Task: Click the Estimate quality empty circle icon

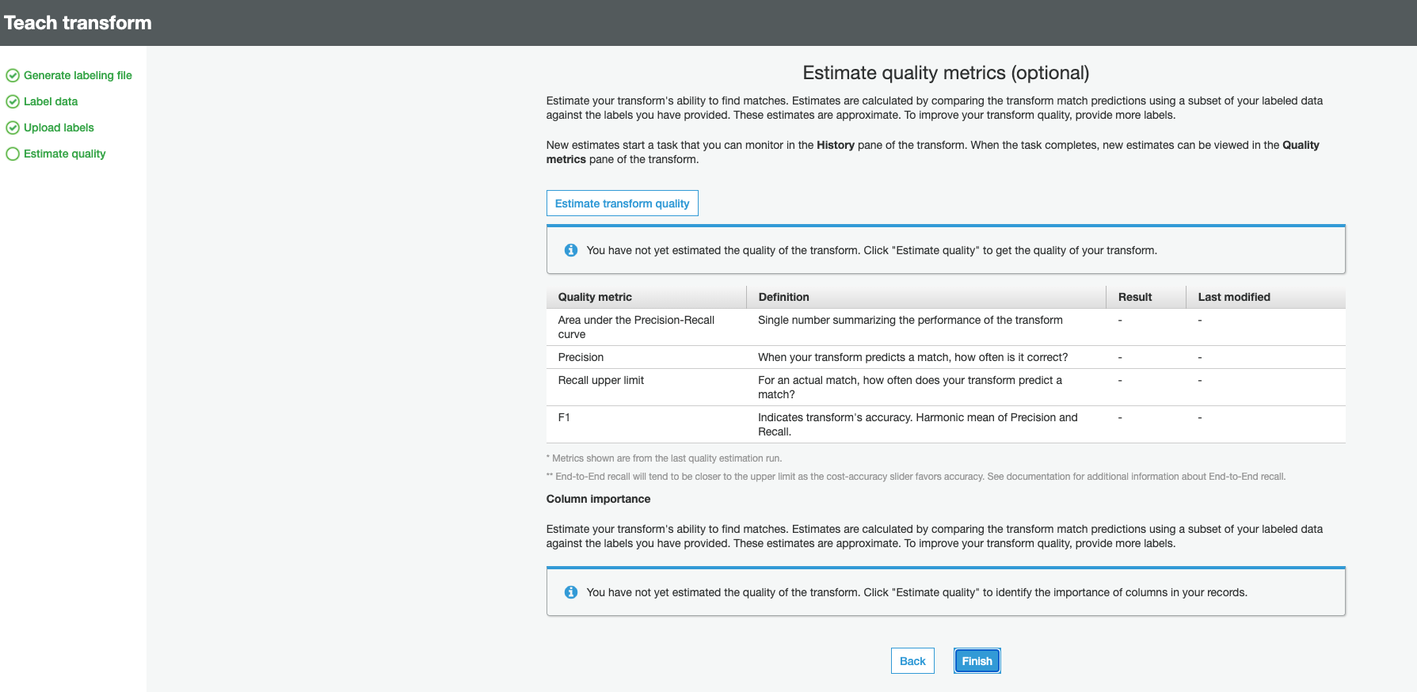Action: (x=13, y=154)
